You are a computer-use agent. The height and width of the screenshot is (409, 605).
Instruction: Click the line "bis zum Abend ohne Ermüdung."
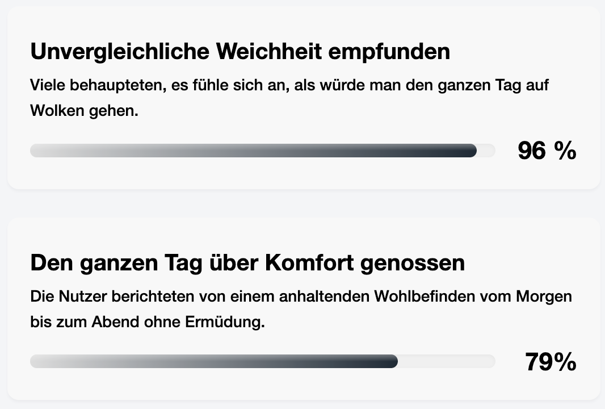point(148,322)
